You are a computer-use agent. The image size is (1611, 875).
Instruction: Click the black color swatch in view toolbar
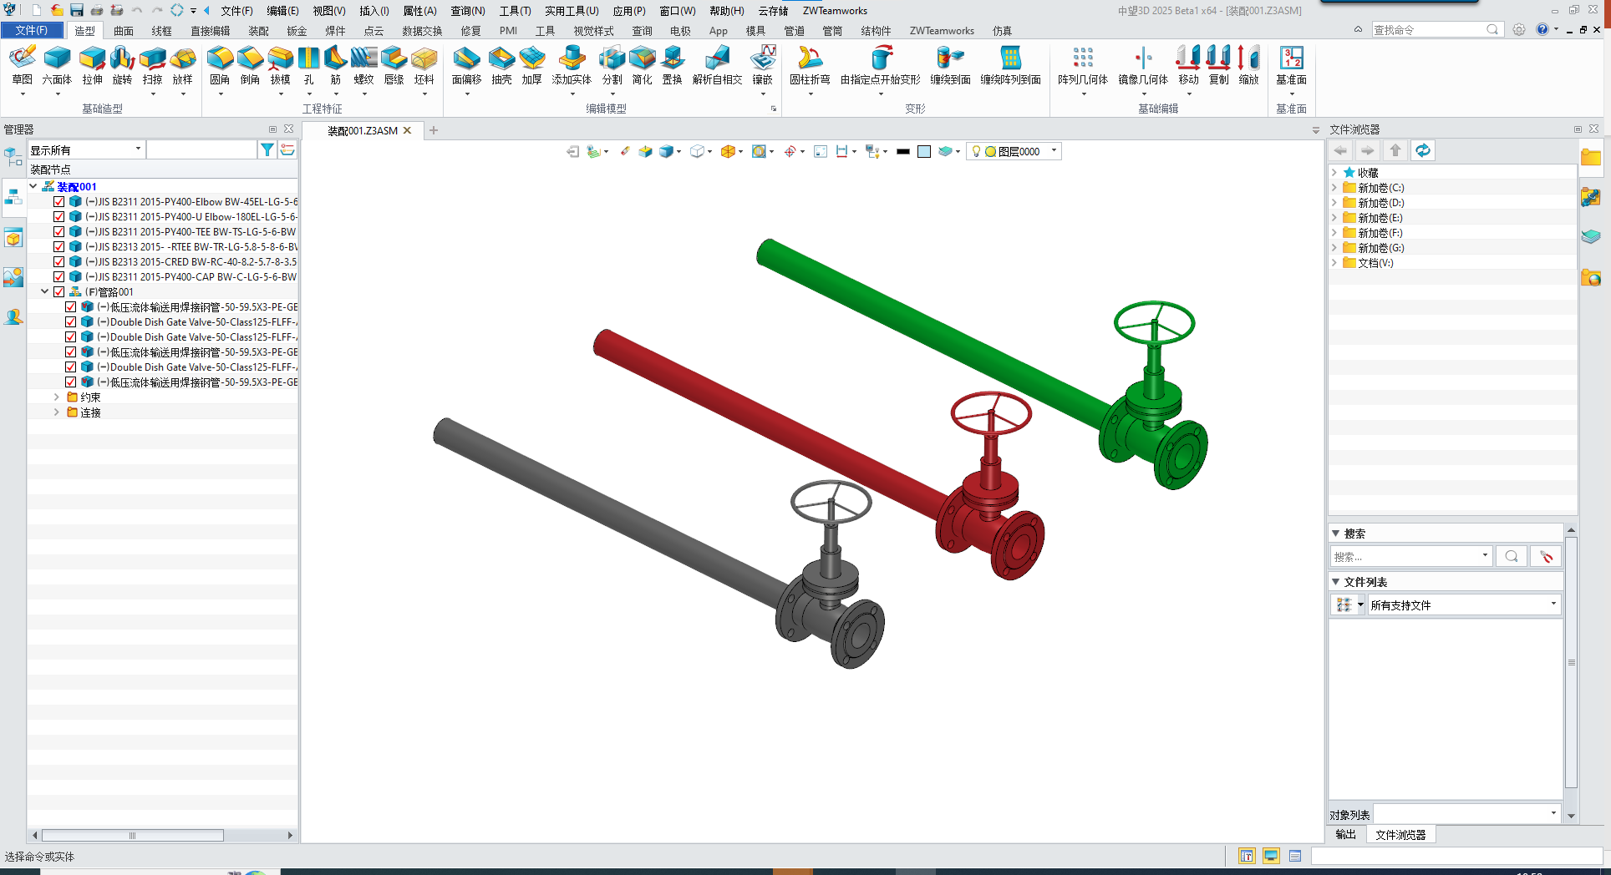[x=902, y=152]
